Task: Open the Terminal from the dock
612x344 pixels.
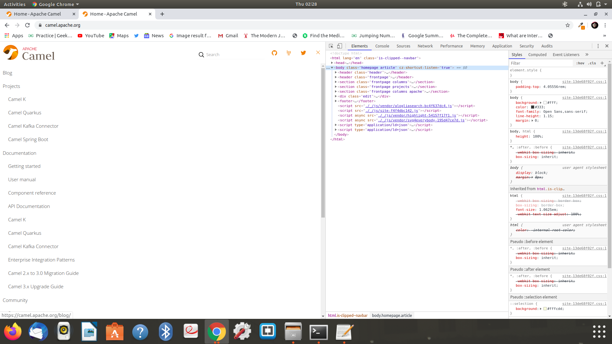Action: click(x=319, y=332)
